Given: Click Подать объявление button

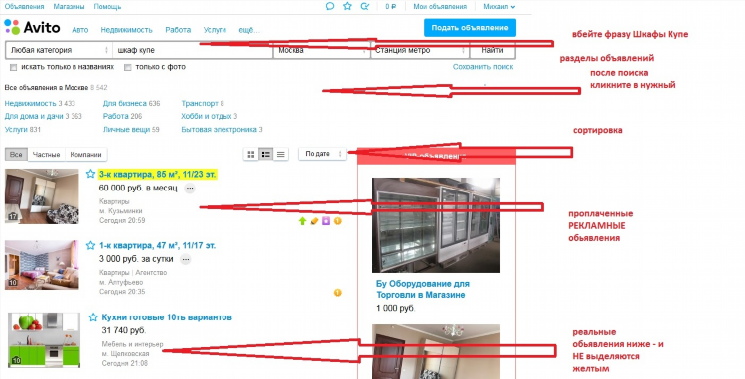Looking at the screenshot, I should pyautogui.click(x=470, y=28).
